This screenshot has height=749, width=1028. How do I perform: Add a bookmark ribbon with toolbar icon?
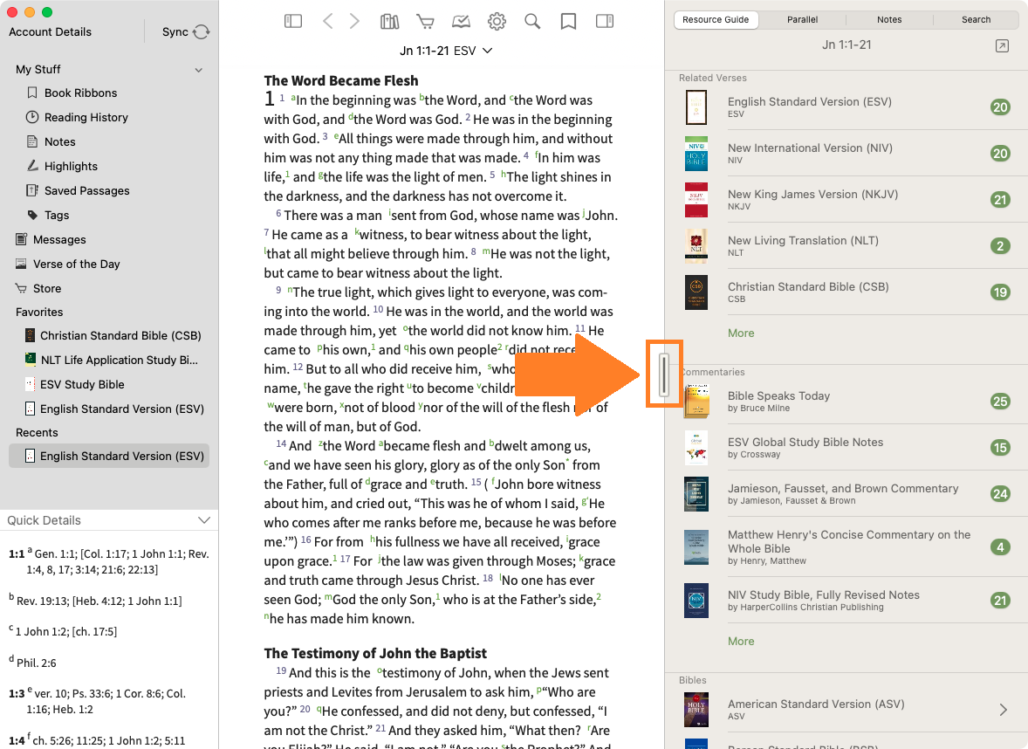568,21
